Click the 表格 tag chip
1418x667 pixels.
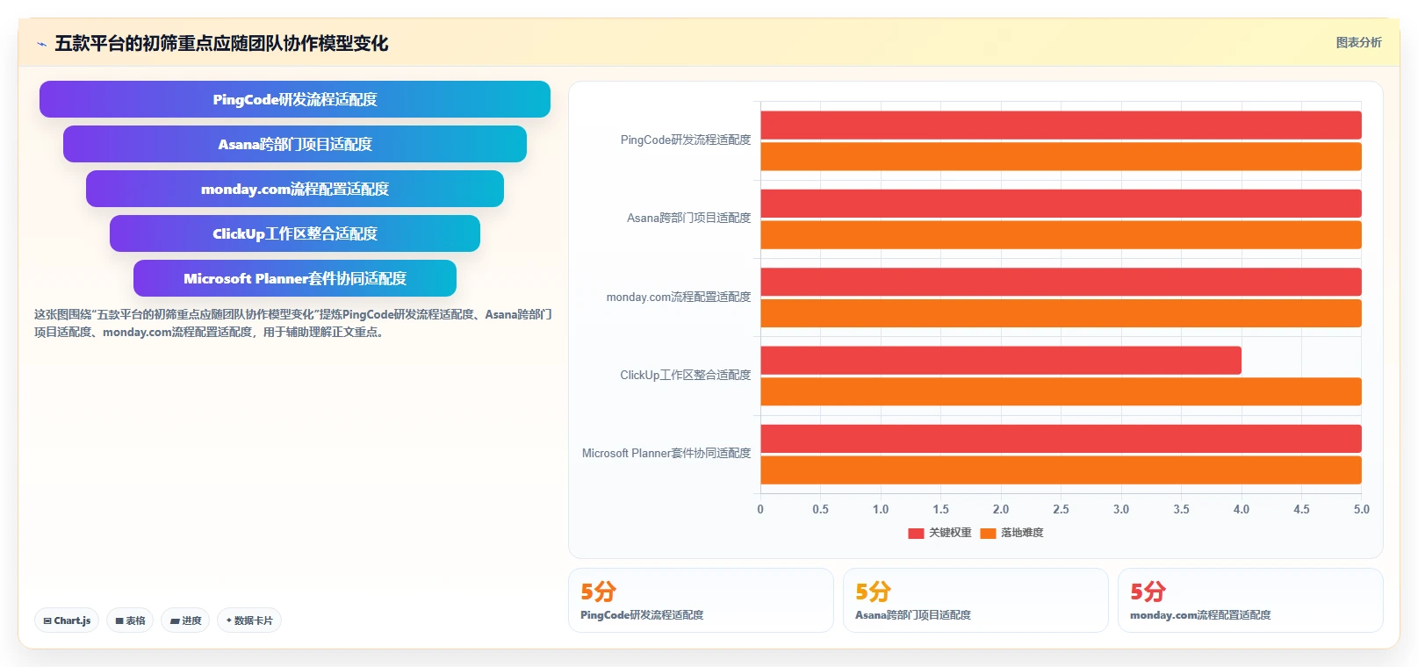pos(130,620)
